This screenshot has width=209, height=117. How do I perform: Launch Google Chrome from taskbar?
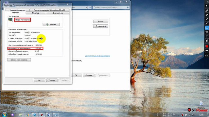tap(27, 115)
